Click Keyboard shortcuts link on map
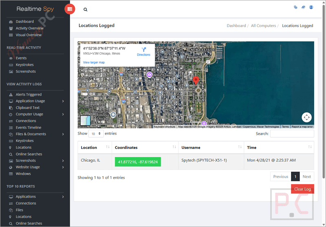This screenshot has height=227, width=326. click(165, 127)
